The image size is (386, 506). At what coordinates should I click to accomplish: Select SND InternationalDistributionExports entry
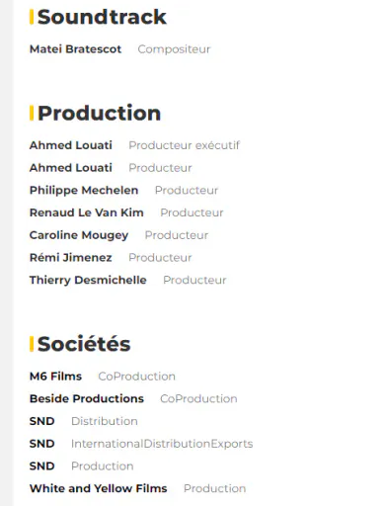[41, 444]
